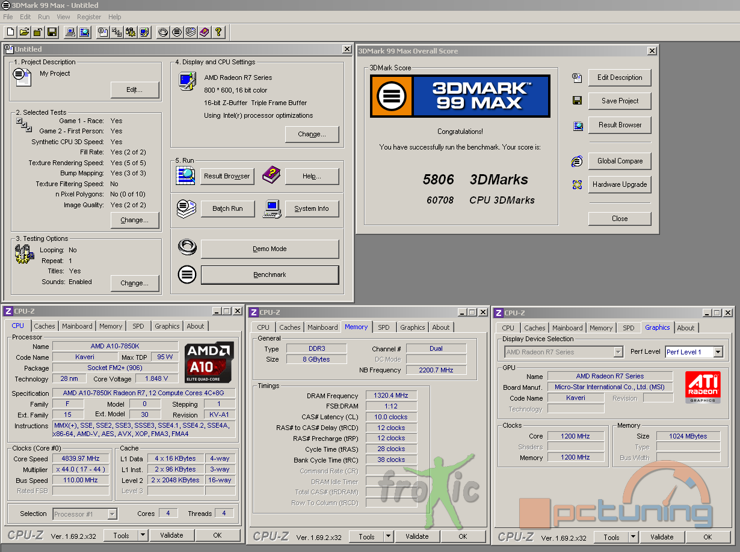Image resolution: width=740 pixels, height=552 pixels.
Task: Click the Edit... button in Project Description
Action: 135,90
